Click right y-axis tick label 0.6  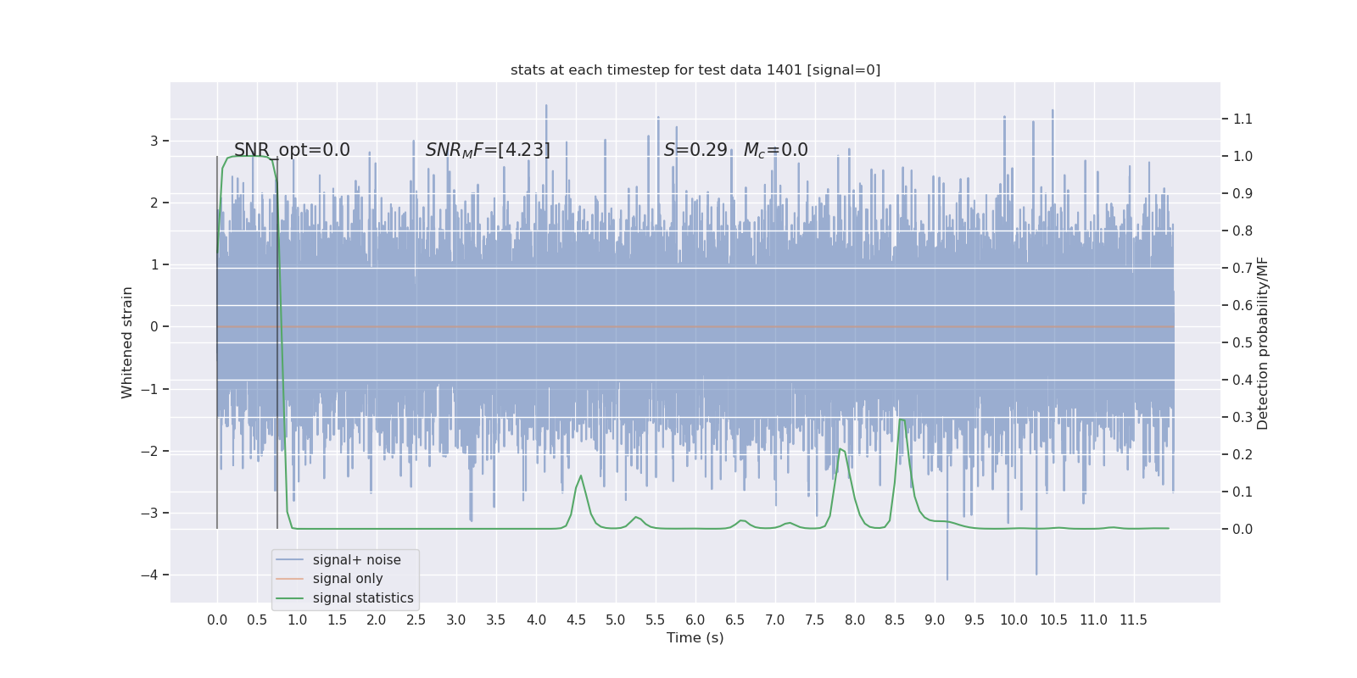point(1243,305)
